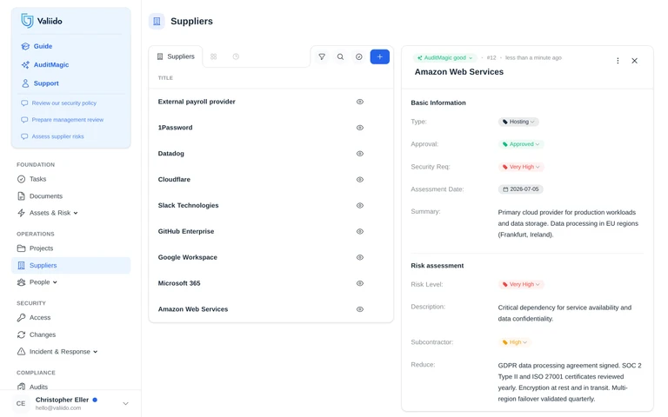
Task: Open the filter funnel tool
Action: pos(322,56)
